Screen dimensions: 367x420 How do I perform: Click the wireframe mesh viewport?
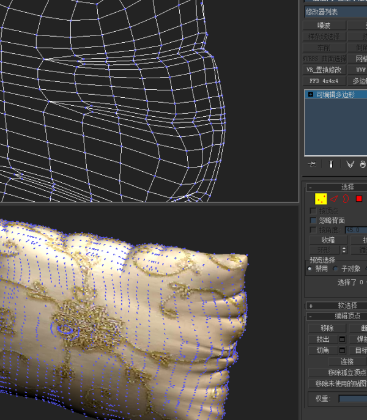pos(149,101)
